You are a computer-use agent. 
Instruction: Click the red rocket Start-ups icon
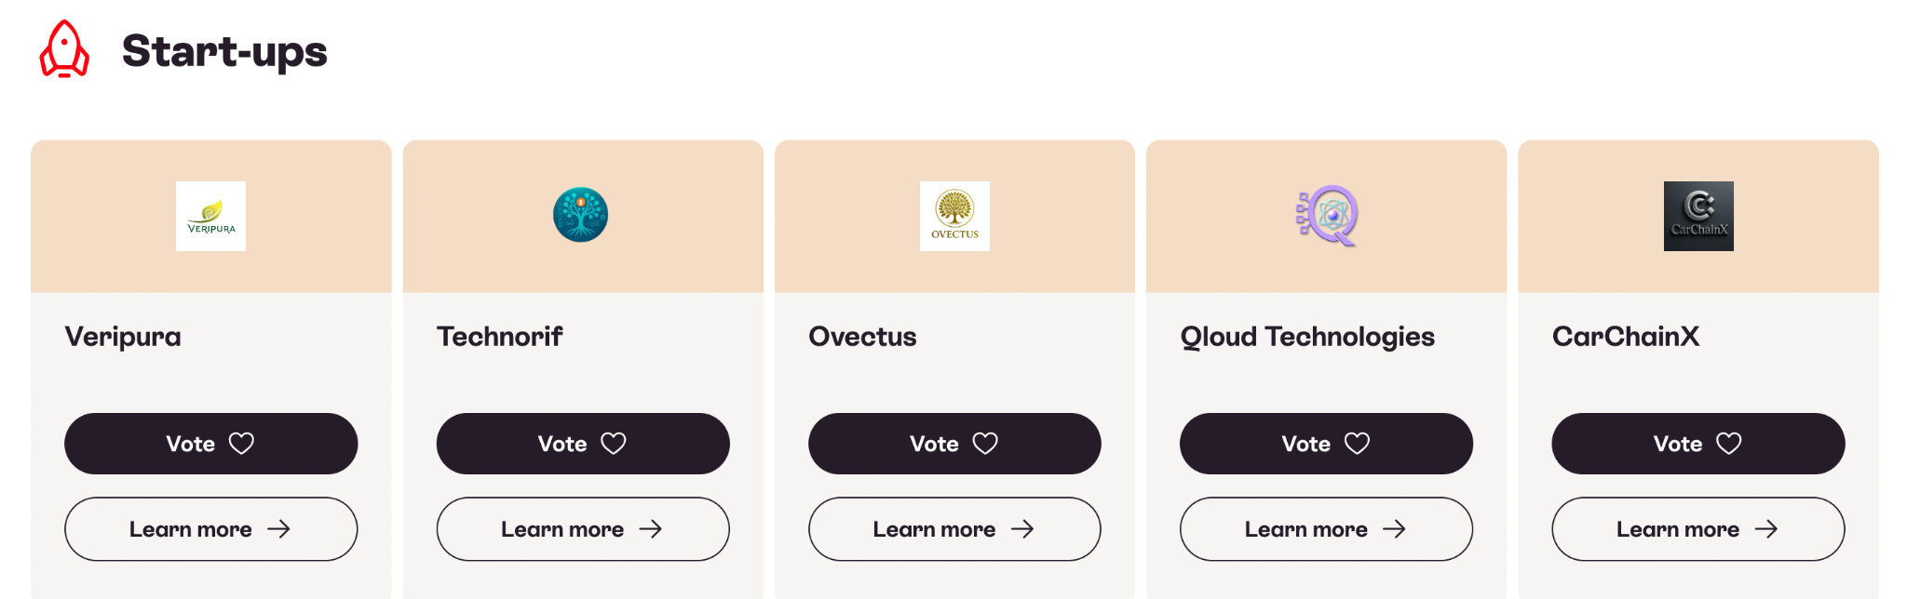tap(64, 49)
